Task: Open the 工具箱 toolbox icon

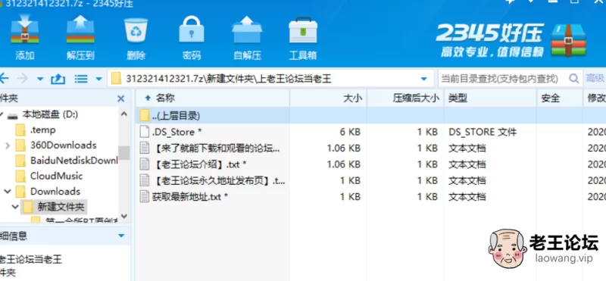Action: 303,30
